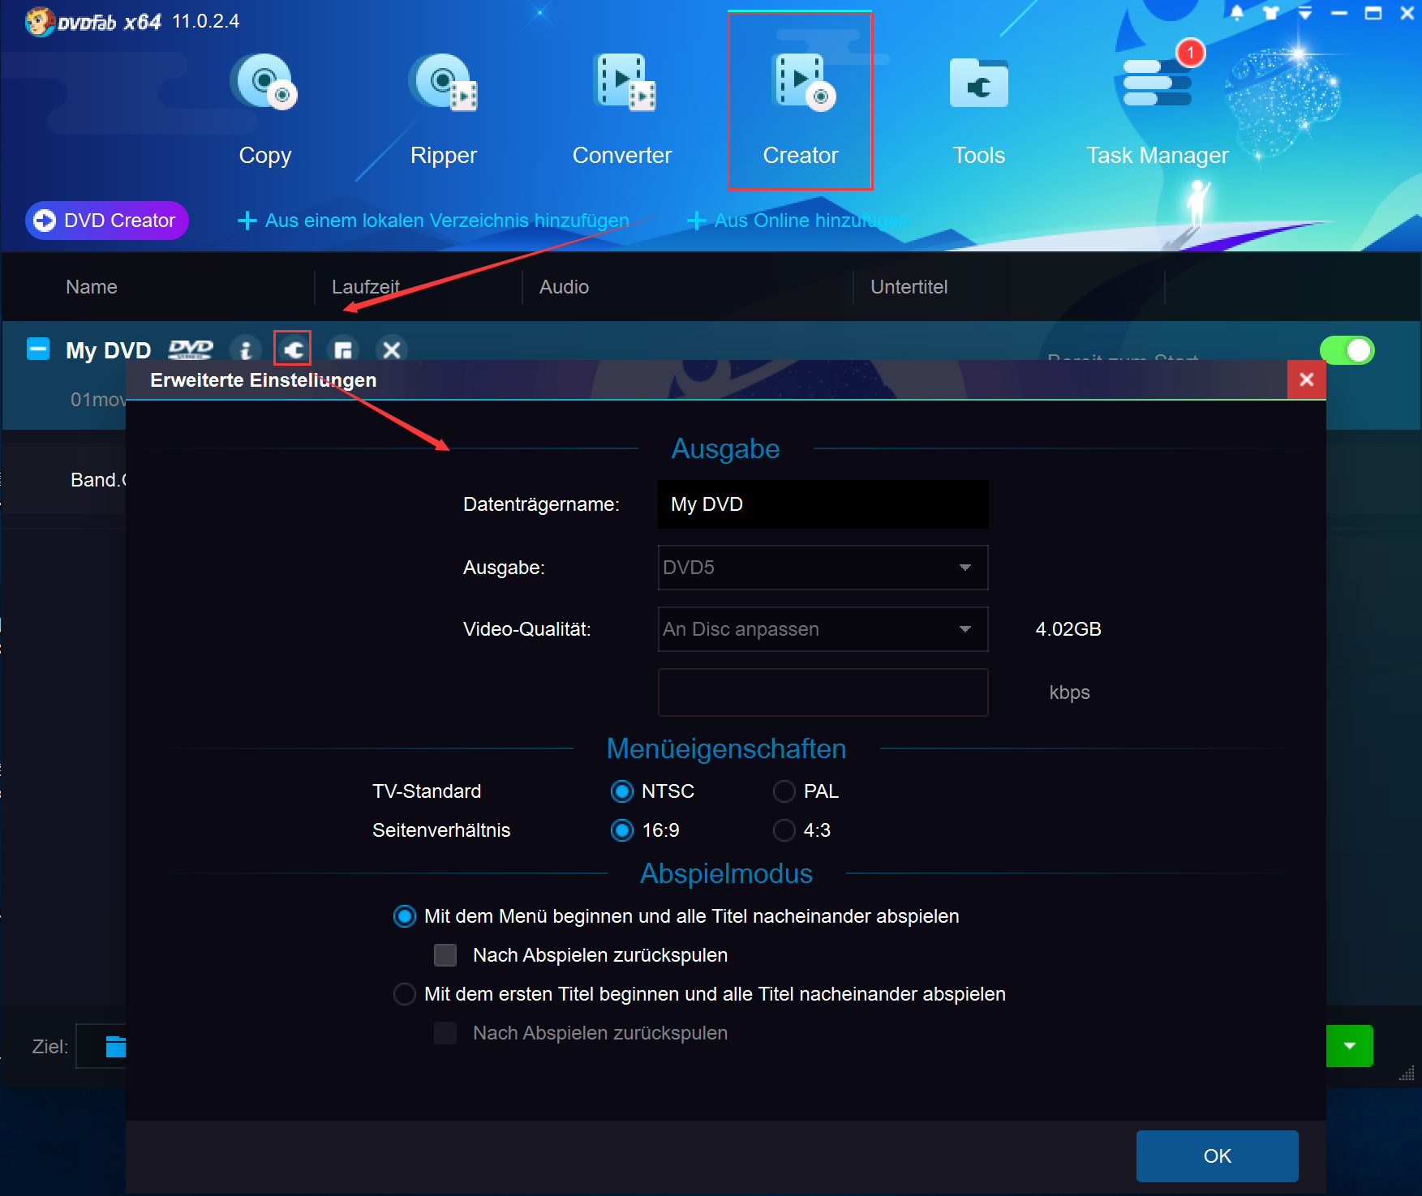Screen dimensions: 1422x1196
Task: Click the DVD Creator mode button
Action: click(x=107, y=221)
